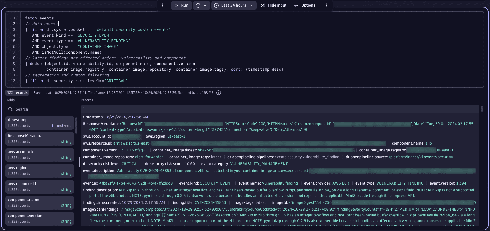Viewport: 490px width, 231px height.
Task: Click the default_security_custom_events string in the query
Action: click(133, 29)
